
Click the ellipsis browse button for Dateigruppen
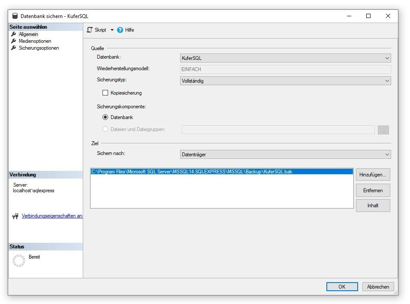coord(383,130)
